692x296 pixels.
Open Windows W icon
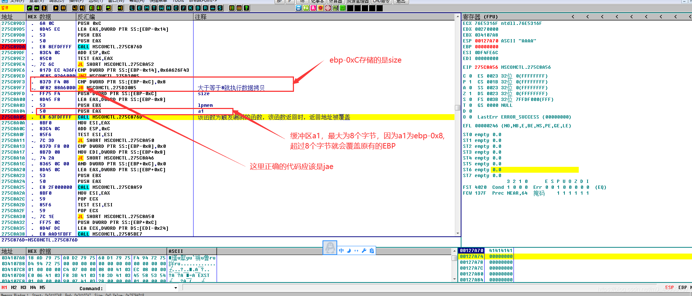[x=161, y=8]
